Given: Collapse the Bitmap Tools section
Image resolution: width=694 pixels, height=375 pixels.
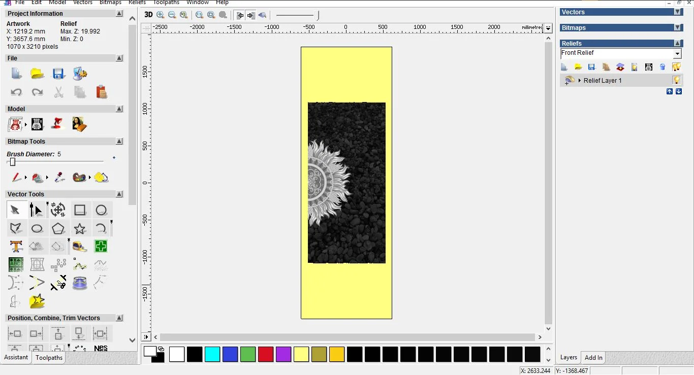Looking at the screenshot, I should (x=119, y=142).
